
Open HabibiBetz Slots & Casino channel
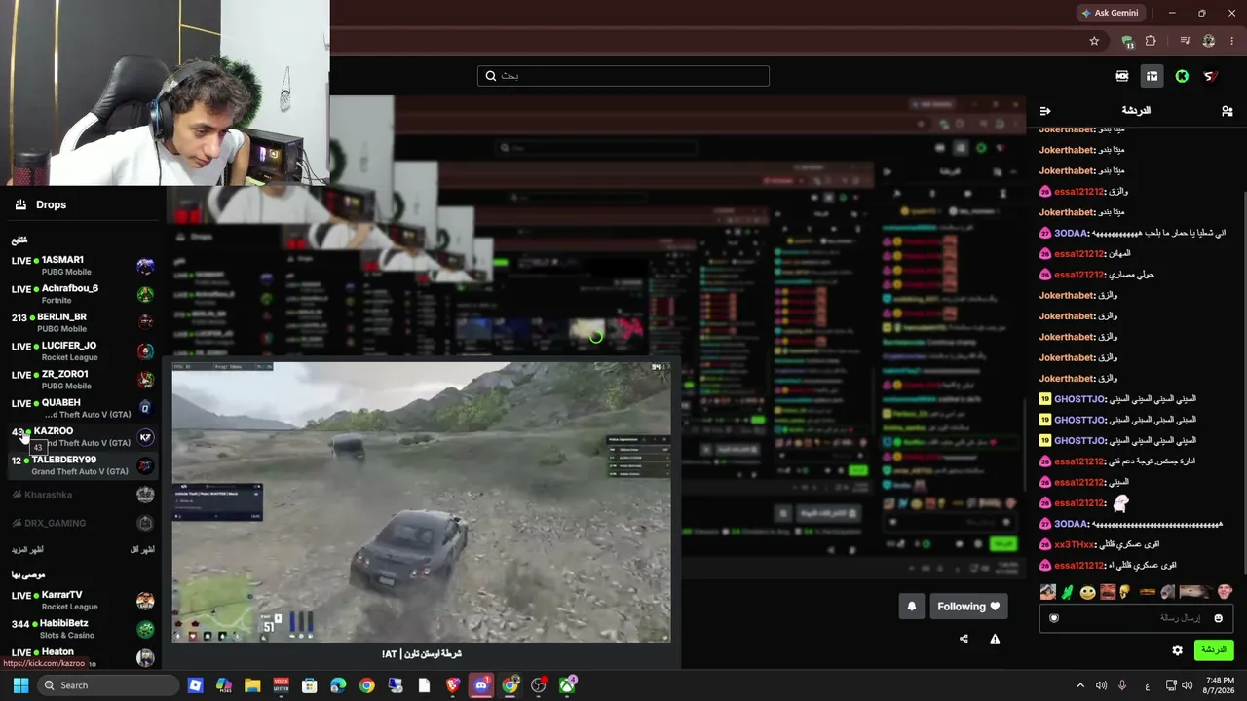coord(83,629)
